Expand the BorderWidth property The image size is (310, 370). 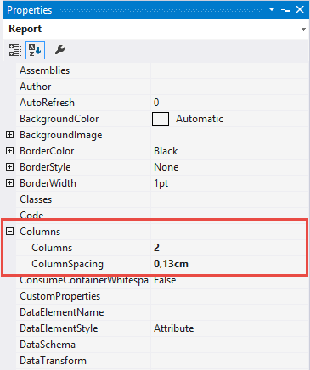[10, 183]
